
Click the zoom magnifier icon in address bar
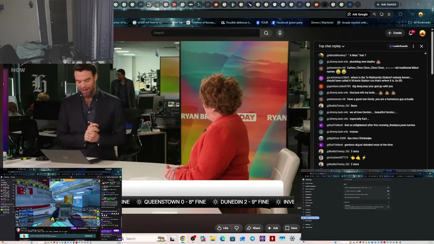[374, 14]
